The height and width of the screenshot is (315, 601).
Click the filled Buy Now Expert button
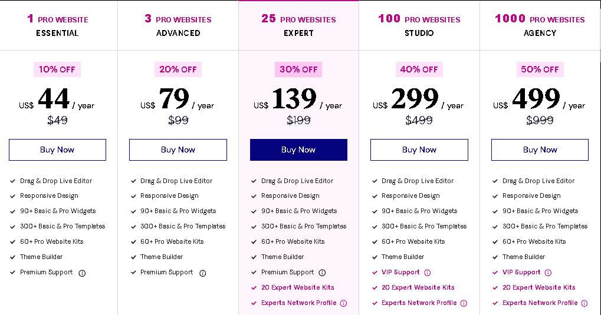click(298, 150)
